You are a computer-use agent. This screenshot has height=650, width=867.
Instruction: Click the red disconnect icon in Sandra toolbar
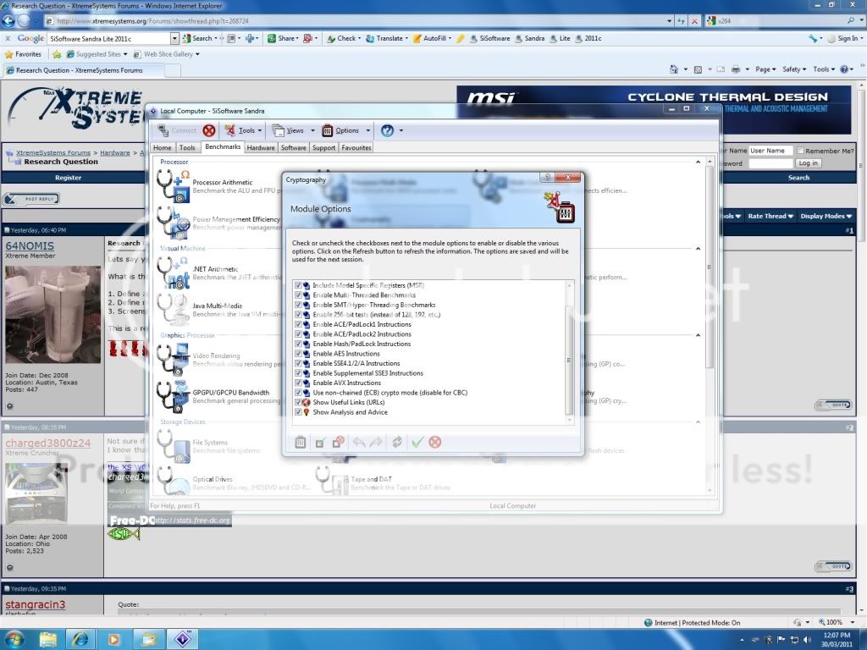tap(209, 130)
